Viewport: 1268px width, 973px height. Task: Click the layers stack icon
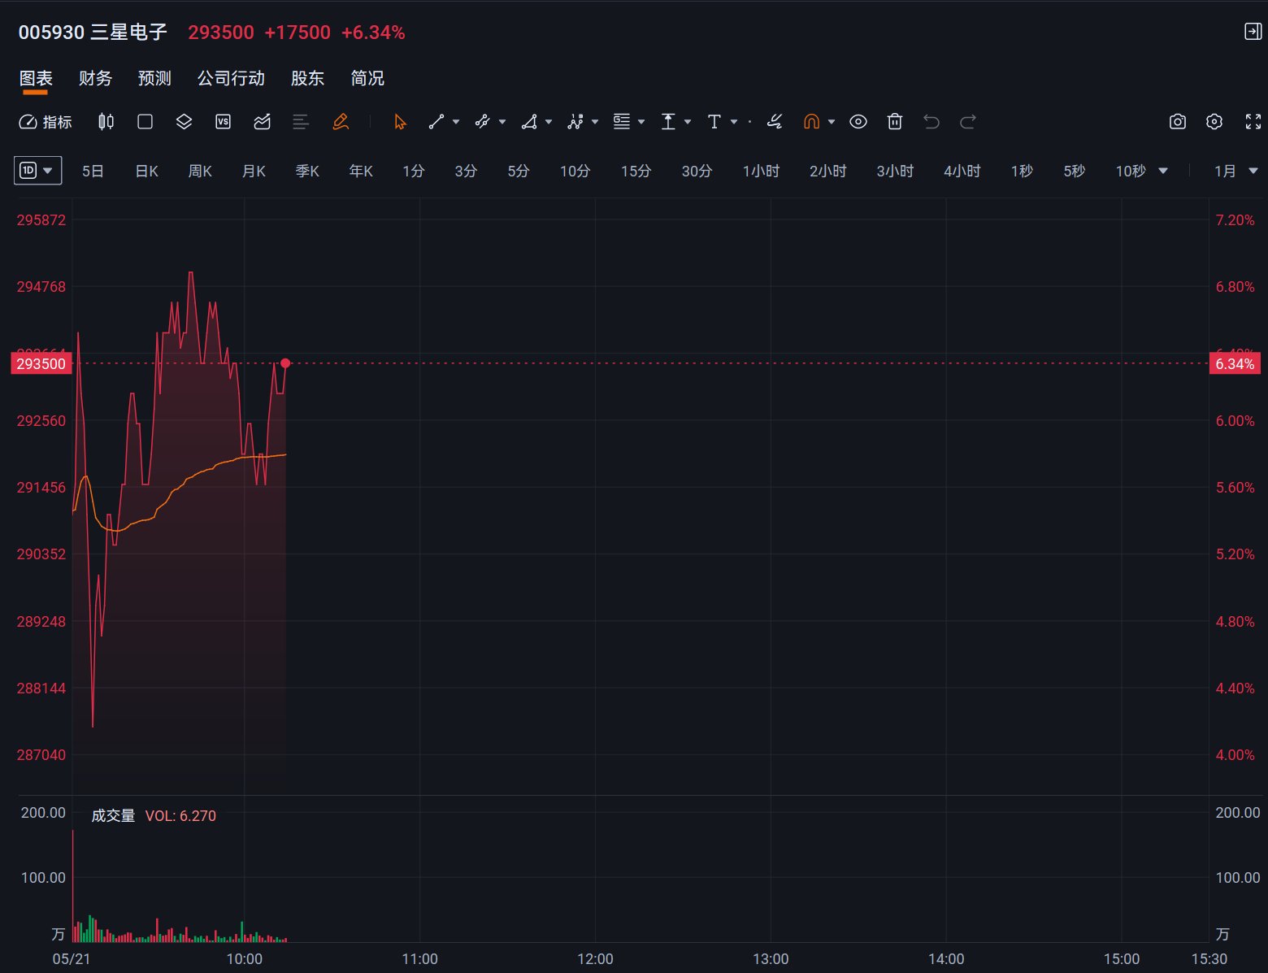coord(184,122)
